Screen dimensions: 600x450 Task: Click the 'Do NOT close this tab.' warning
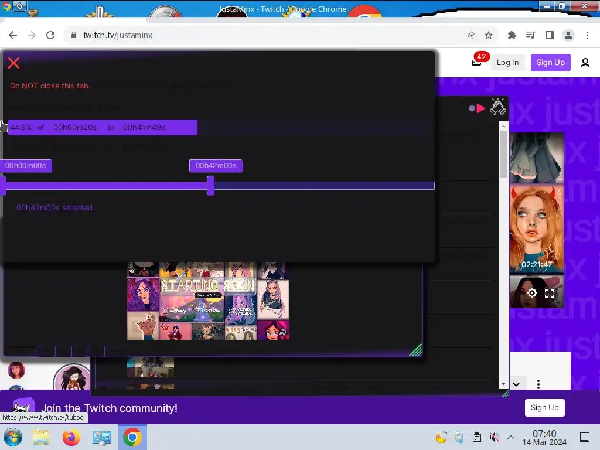point(50,86)
